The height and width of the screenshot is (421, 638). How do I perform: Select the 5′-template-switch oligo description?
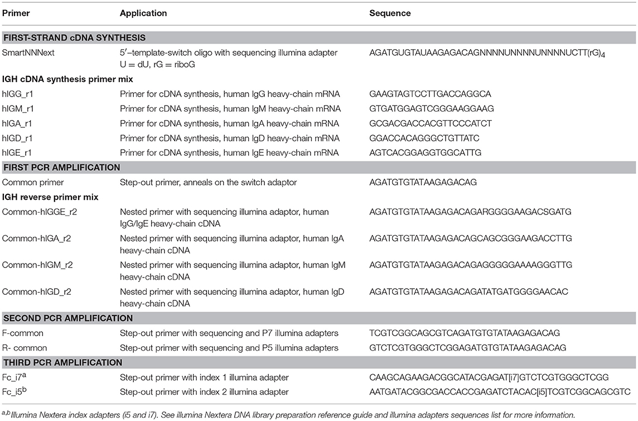tap(229, 52)
